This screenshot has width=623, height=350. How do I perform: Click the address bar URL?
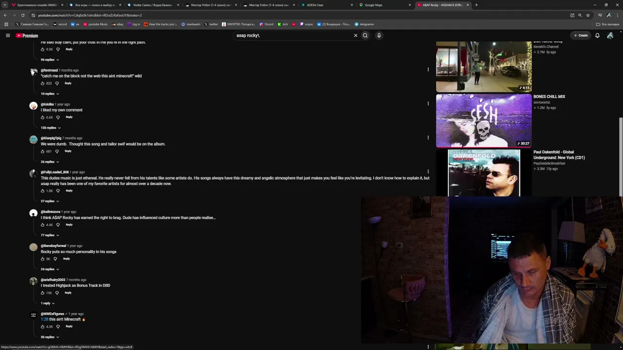tap(90, 15)
